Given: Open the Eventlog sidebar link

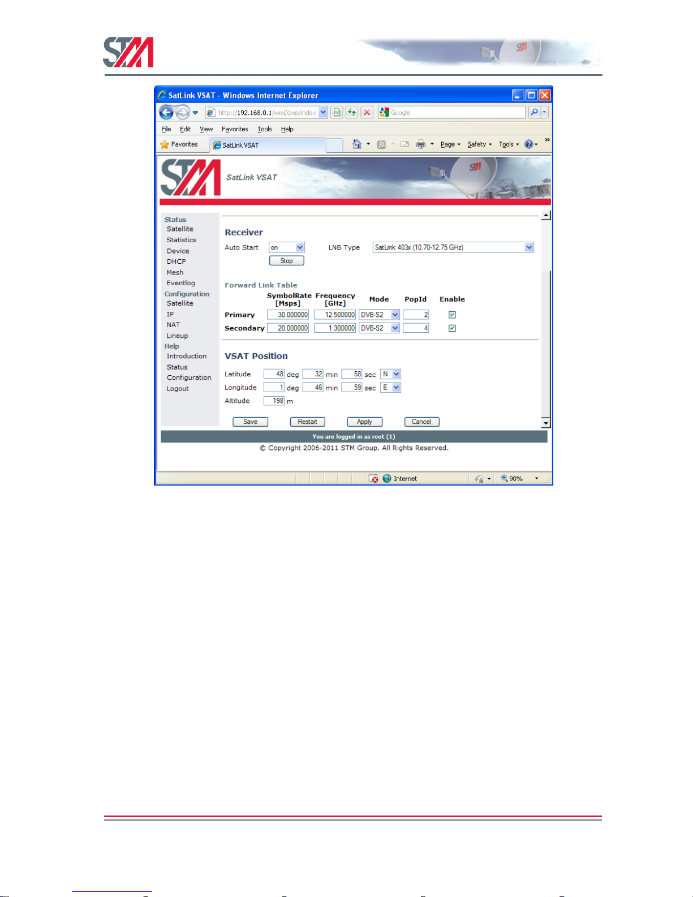Looking at the screenshot, I should tap(180, 283).
